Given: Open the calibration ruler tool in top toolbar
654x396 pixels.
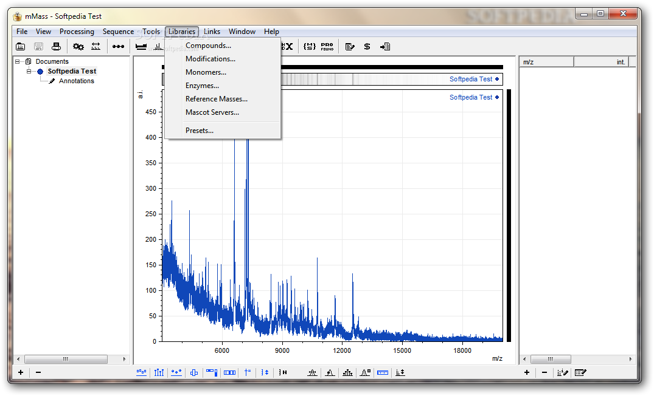Looking at the screenshot, I should point(96,47).
